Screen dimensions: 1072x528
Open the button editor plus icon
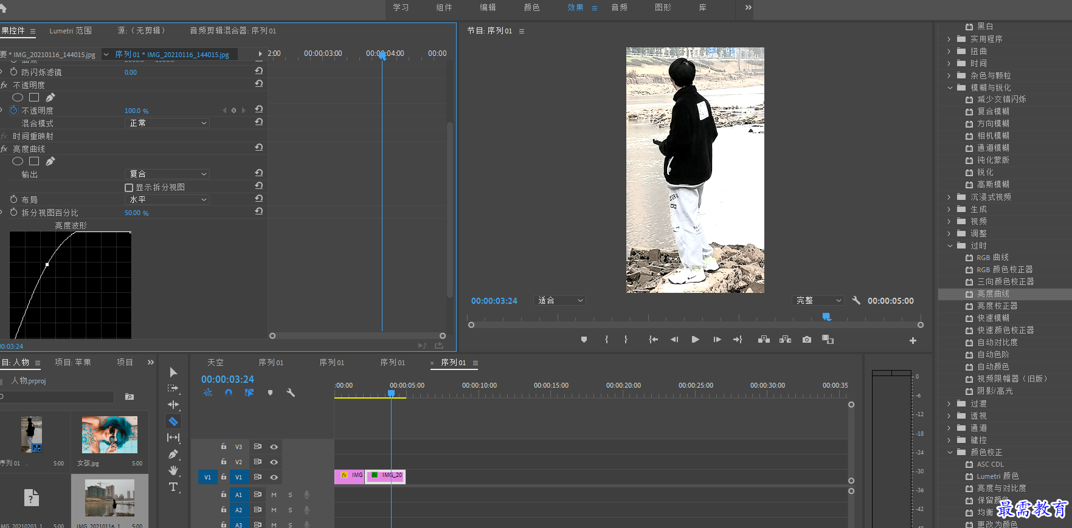point(913,341)
